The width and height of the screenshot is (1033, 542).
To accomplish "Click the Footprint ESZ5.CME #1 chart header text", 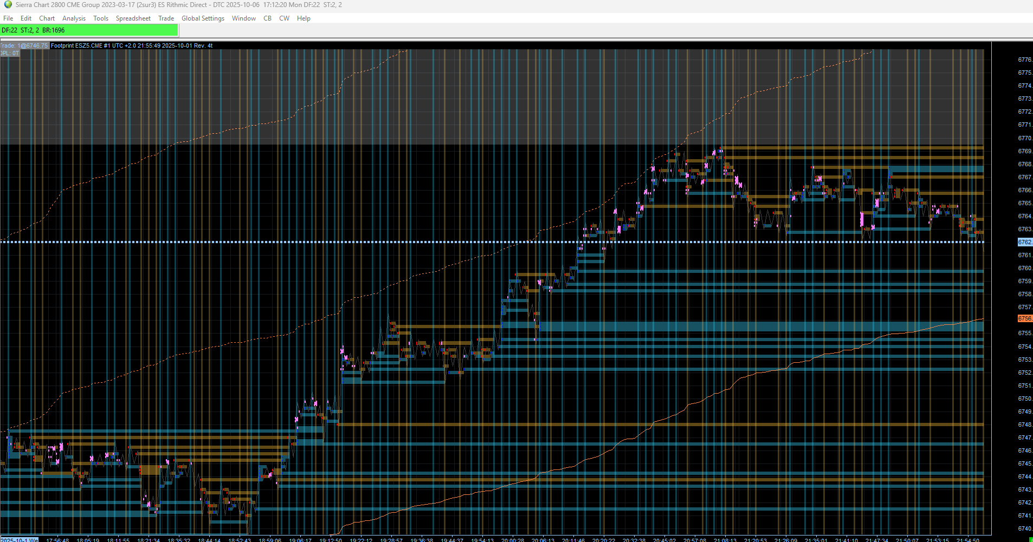I will [x=132, y=46].
